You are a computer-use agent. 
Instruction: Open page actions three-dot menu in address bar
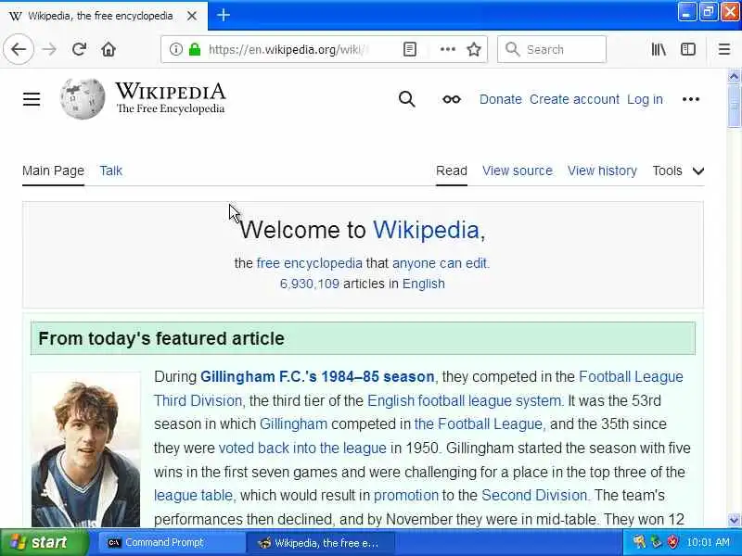448,49
